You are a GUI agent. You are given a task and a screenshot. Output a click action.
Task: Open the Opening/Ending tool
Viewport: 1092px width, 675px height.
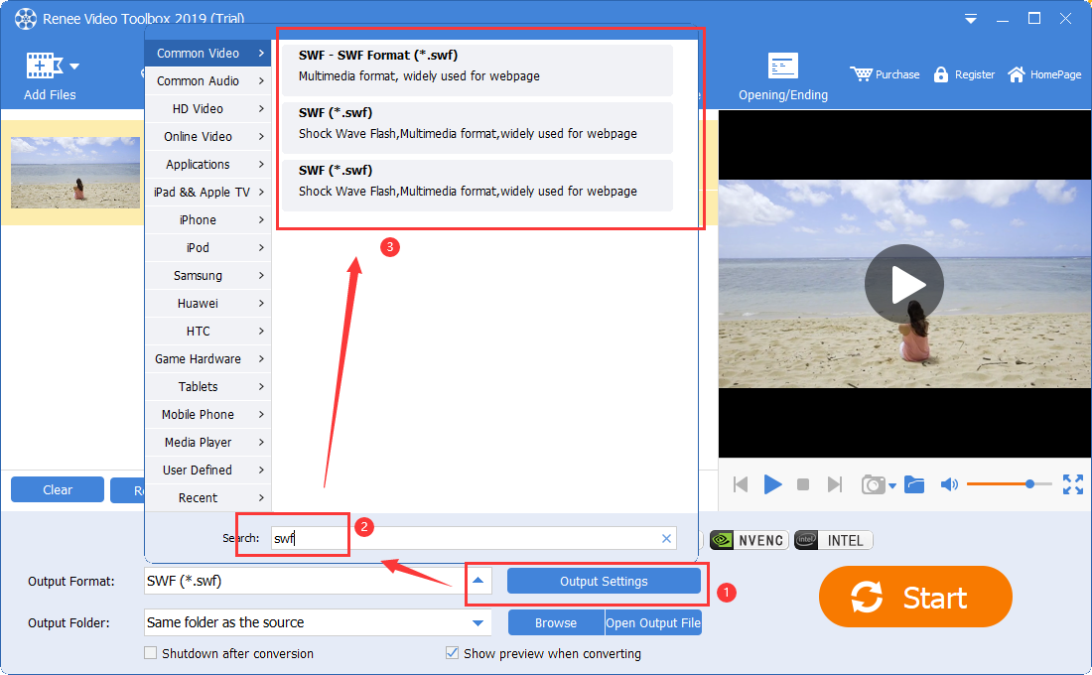coord(782,67)
